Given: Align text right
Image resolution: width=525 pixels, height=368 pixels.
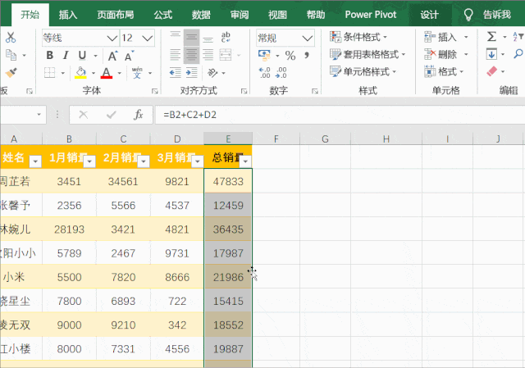Looking at the screenshot, I should pyautogui.click(x=208, y=55).
